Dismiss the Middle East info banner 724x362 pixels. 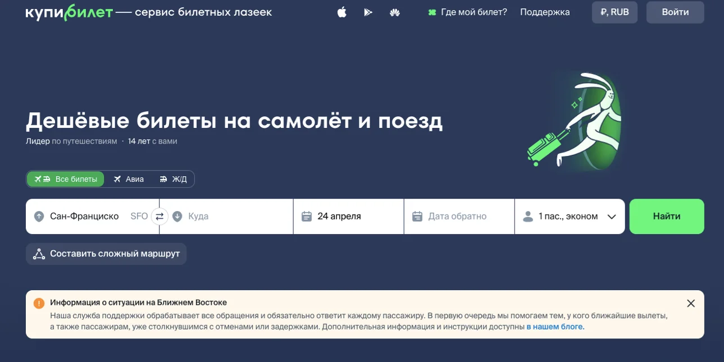690,303
